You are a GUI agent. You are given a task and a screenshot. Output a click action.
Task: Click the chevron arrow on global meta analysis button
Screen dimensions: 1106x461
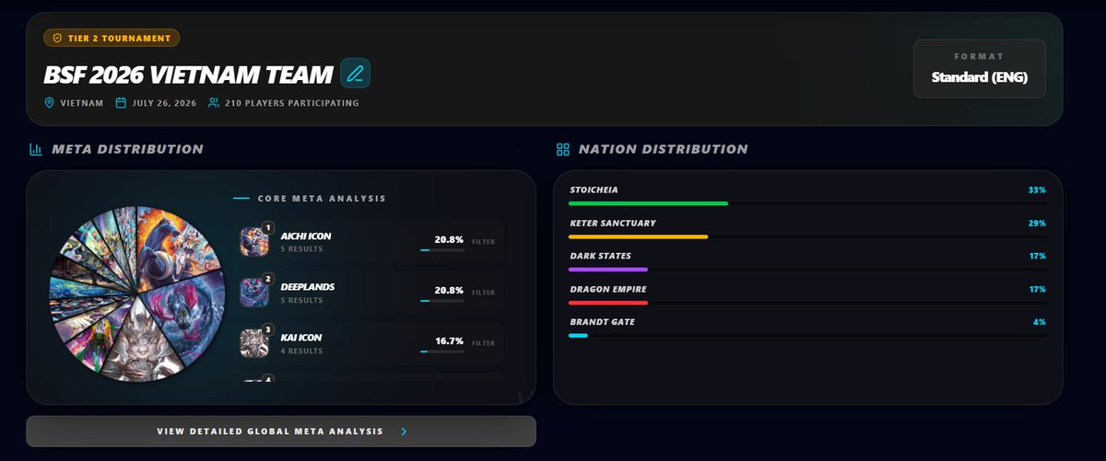point(404,431)
